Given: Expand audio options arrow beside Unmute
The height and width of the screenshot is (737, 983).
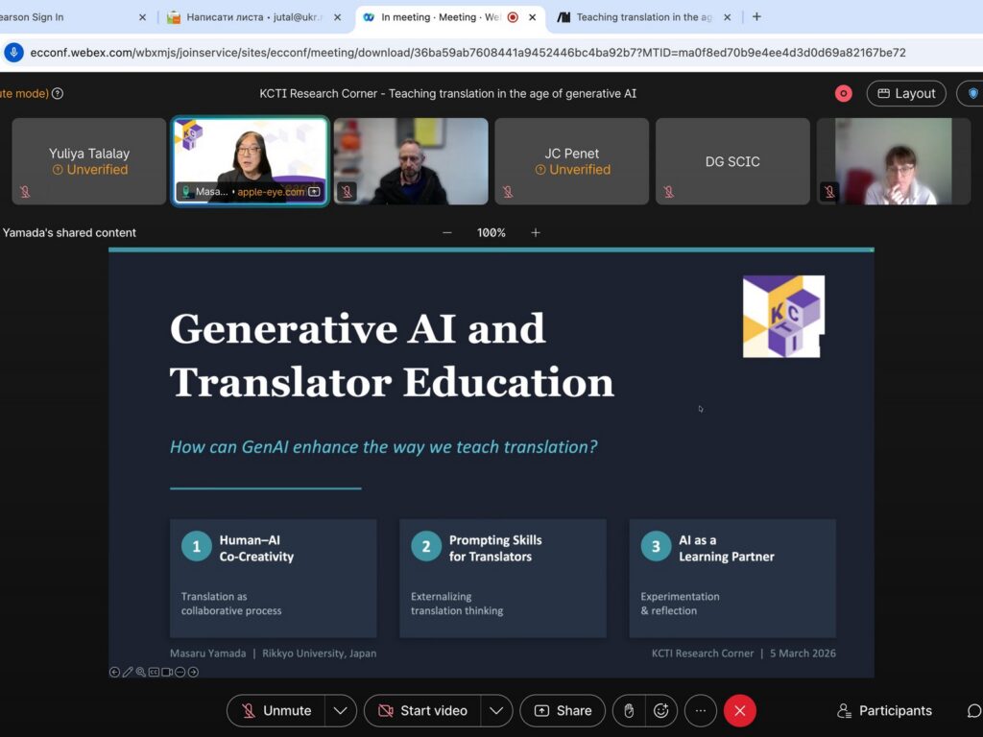Looking at the screenshot, I should click(340, 711).
